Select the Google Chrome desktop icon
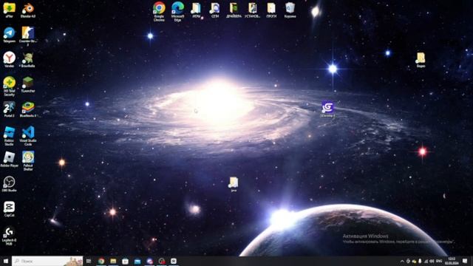Image resolution: width=473 pixels, height=266 pixels. pos(159,12)
